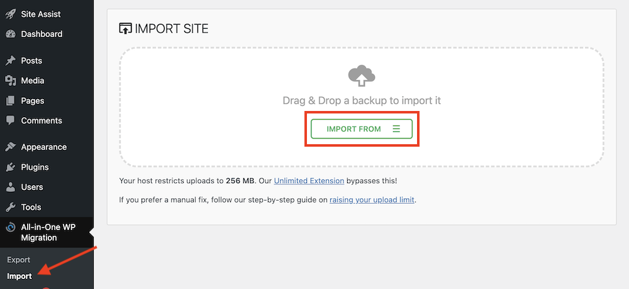Click the Pages document icon
The height and width of the screenshot is (289, 629).
click(x=11, y=101)
